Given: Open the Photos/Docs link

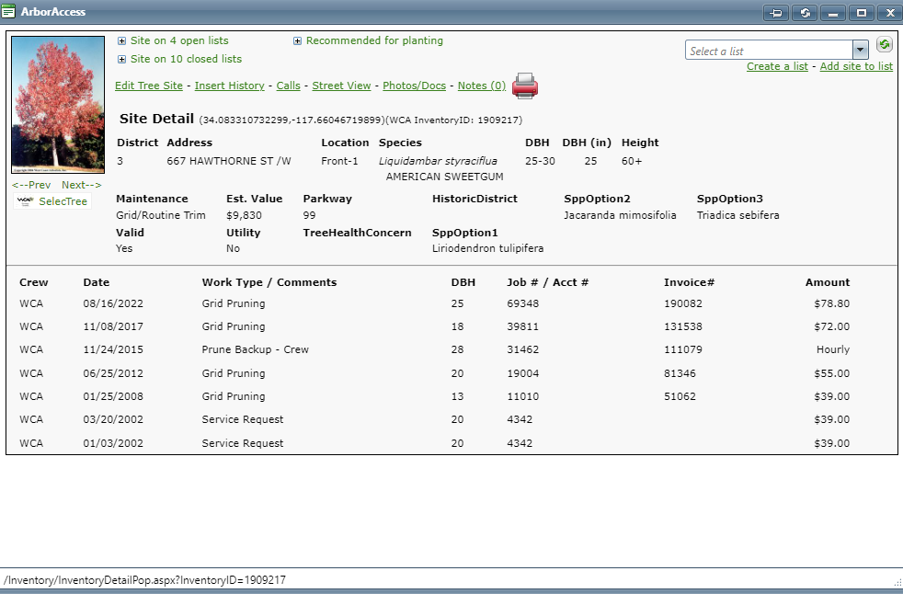Looking at the screenshot, I should point(414,86).
